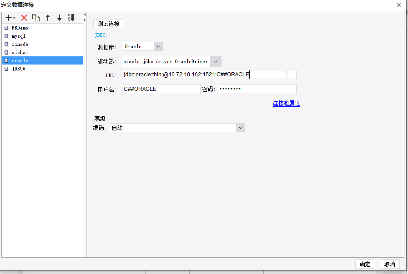Image resolution: width=408 pixels, height=274 pixels.
Task: Click the JDBC6 database icon
Action: 6,69
